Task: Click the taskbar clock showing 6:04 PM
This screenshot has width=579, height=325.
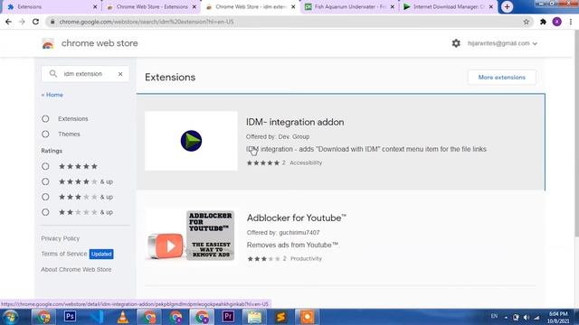Action: coord(558,317)
